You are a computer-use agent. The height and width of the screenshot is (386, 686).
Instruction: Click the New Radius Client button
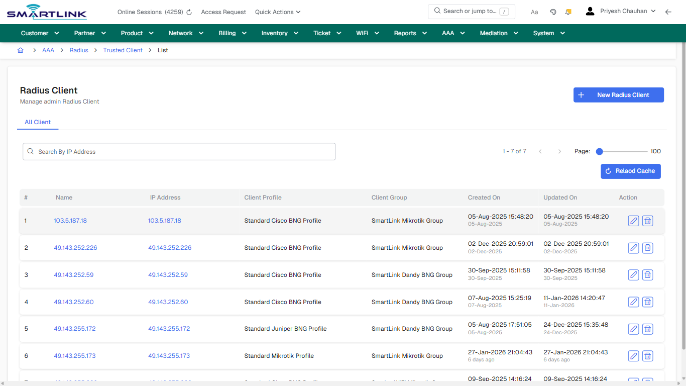[x=619, y=94]
